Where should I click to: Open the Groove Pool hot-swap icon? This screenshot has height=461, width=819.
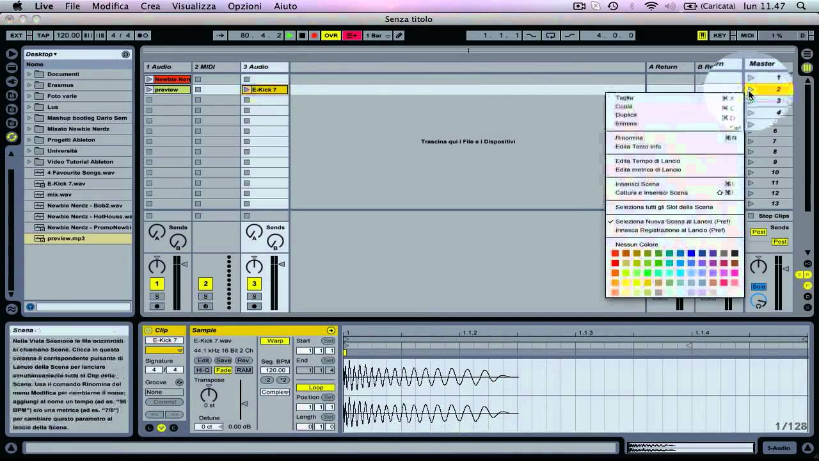point(180,382)
